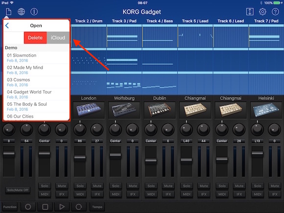Image resolution: width=284 pixels, height=213 pixels.
Task: Open the help question mark icon
Action: click(x=275, y=12)
